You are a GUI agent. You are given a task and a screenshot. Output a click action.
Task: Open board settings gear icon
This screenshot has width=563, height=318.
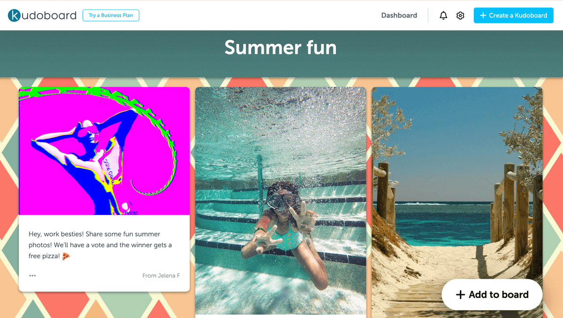pyautogui.click(x=460, y=15)
